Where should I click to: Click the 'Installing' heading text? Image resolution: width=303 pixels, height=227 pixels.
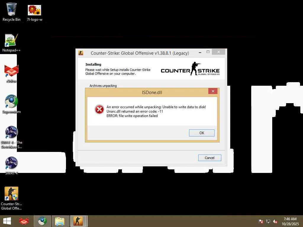[x=93, y=64]
